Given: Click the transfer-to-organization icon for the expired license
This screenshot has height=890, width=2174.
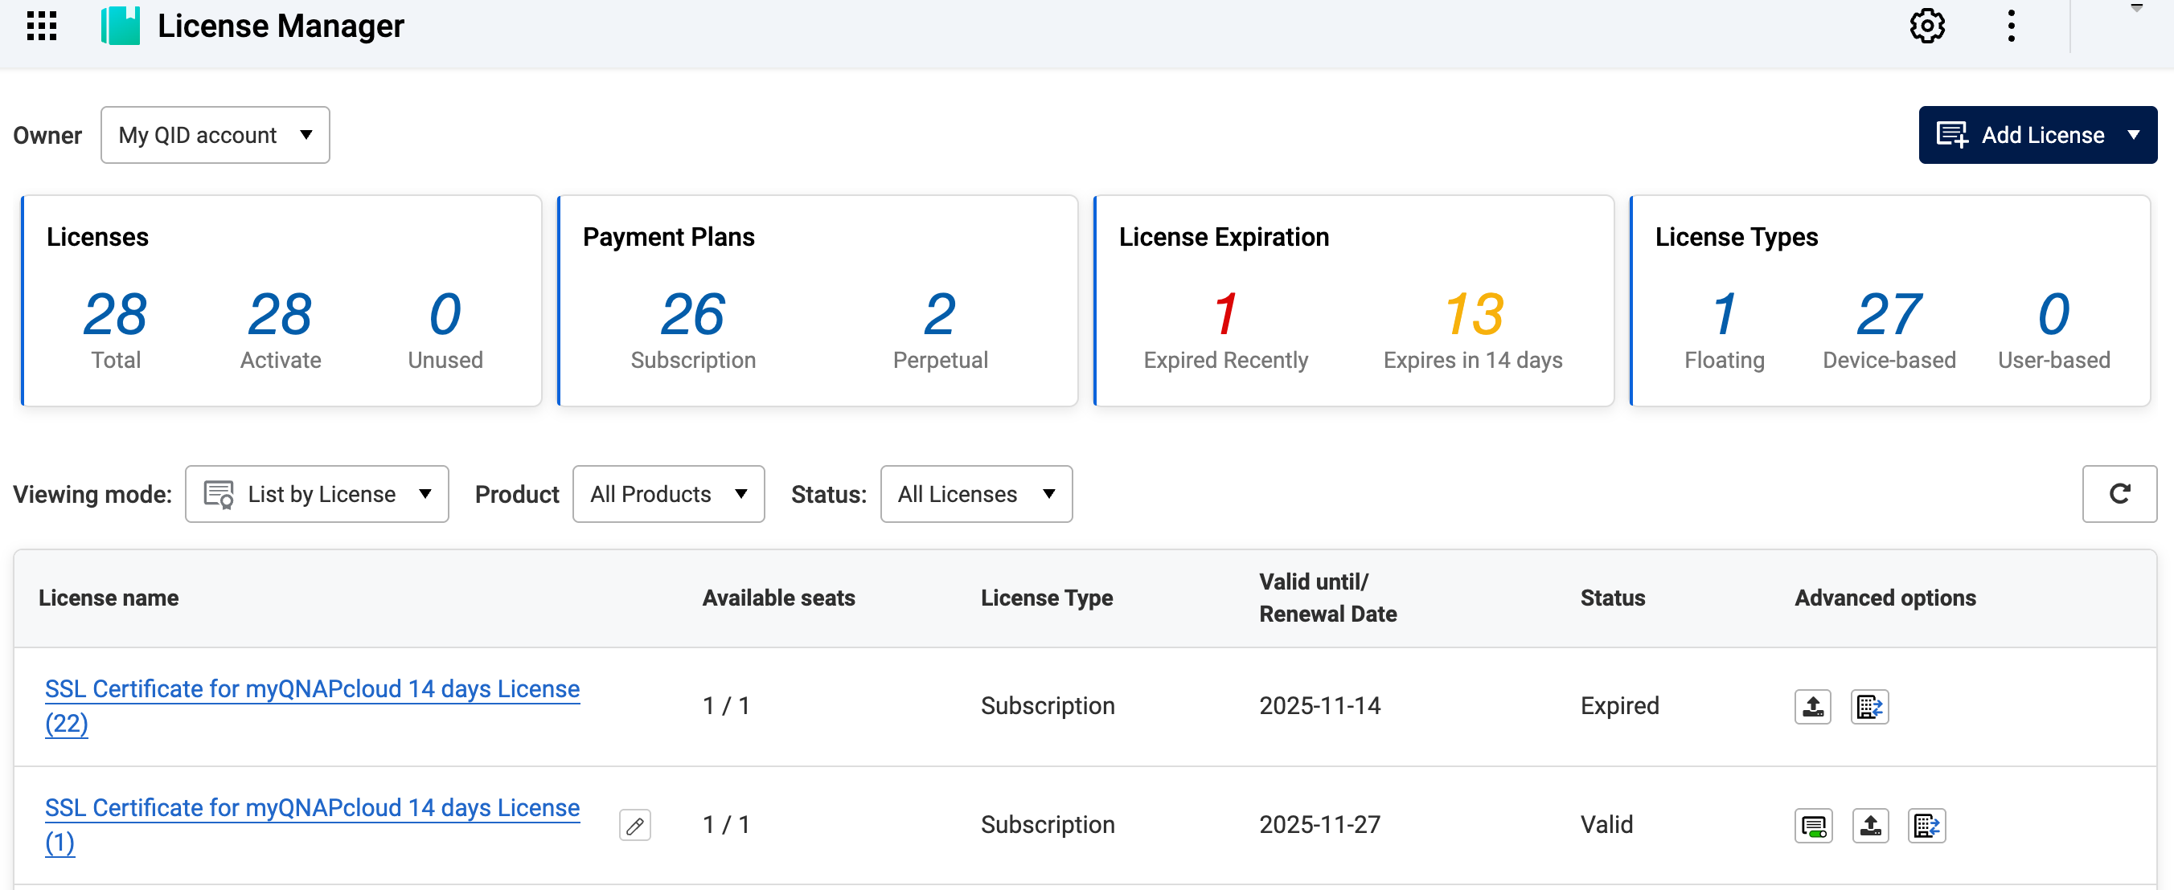Looking at the screenshot, I should coord(1869,706).
